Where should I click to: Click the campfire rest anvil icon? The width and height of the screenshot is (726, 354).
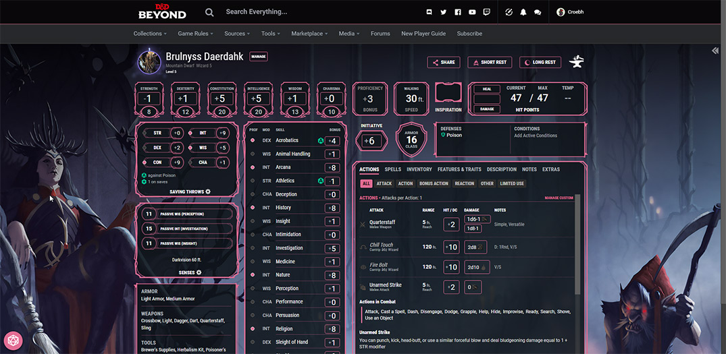[576, 62]
